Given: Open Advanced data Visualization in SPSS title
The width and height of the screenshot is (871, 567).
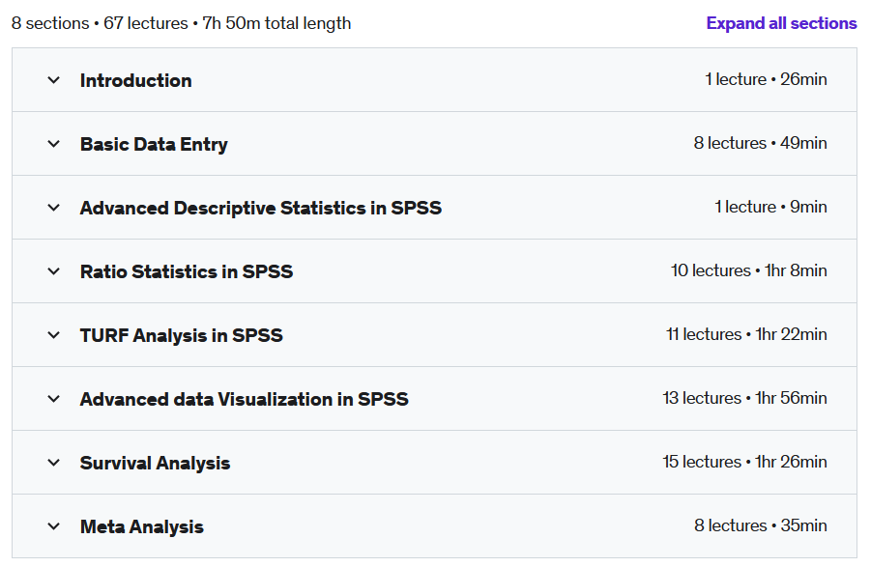Looking at the screenshot, I should click(244, 400).
